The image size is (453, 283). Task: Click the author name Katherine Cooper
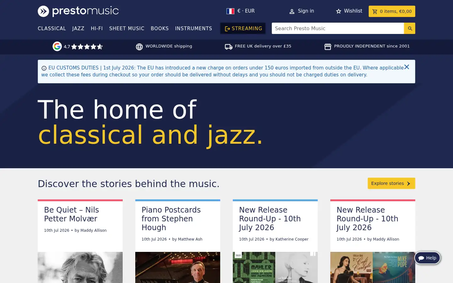click(x=292, y=239)
